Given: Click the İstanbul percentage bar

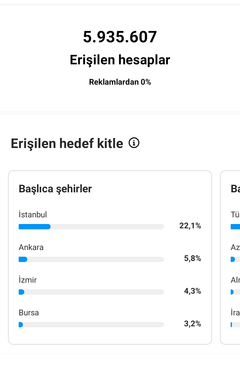Looking at the screenshot, I should 91,227.
